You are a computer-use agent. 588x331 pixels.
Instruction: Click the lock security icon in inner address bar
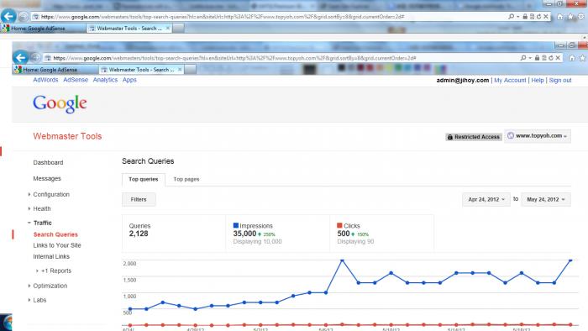[x=537, y=58]
